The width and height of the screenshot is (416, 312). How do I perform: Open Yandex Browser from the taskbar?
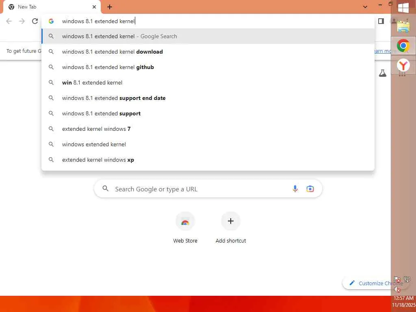[x=403, y=65]
